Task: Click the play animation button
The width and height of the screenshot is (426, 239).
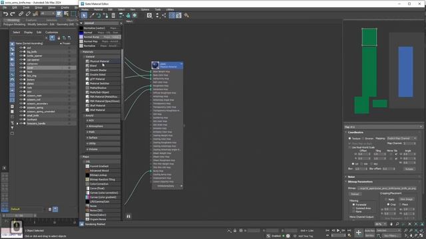Action: (338, 230)
